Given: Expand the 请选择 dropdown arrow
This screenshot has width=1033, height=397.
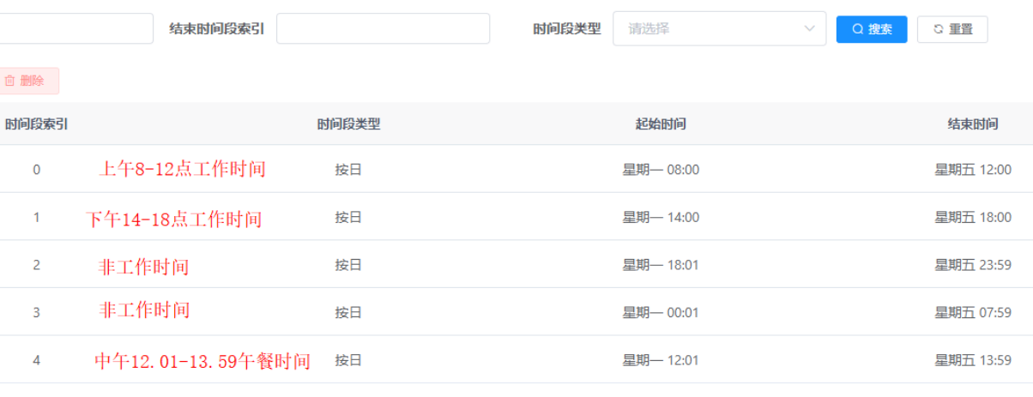Looking at the screenshot, I should pyautogui.click(x=809, y=29).
